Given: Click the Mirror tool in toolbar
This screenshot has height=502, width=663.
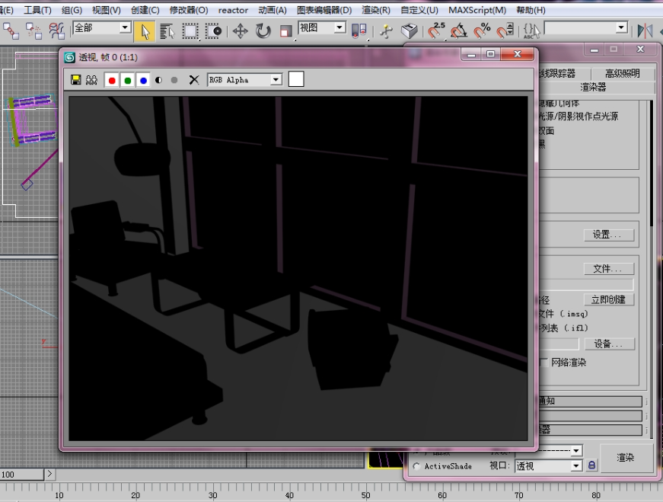Looking at the screenshot, I should pos(645,31).
